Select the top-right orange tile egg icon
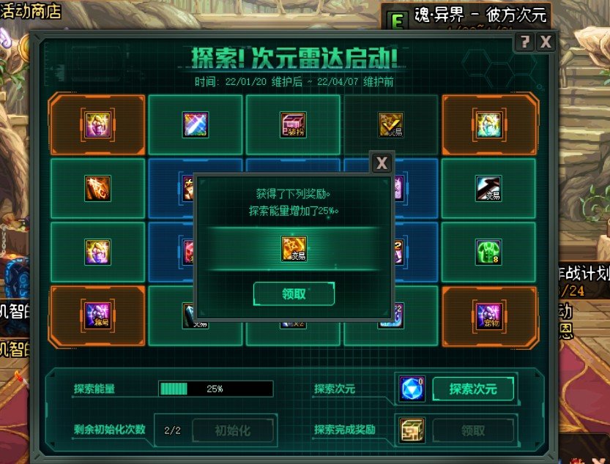 coord(488,125)
